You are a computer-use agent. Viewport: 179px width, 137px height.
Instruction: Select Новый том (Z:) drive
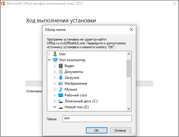[77, 107]
